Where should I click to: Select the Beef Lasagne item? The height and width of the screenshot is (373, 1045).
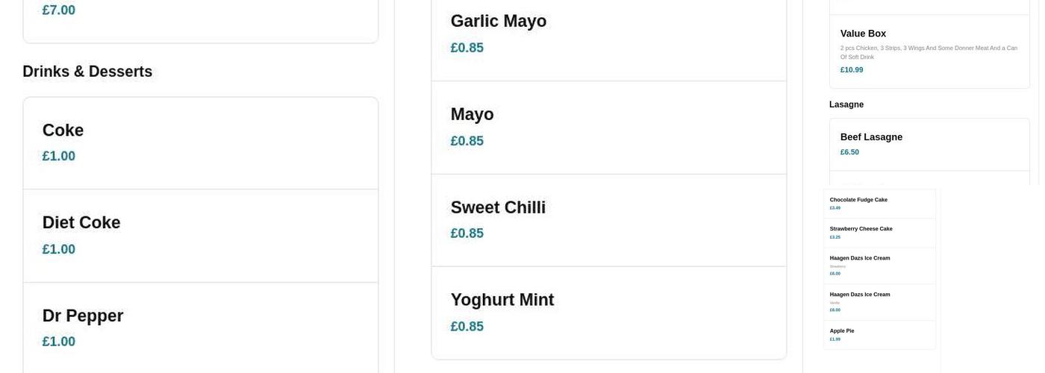pyautogui.click(x=871, y=137)
